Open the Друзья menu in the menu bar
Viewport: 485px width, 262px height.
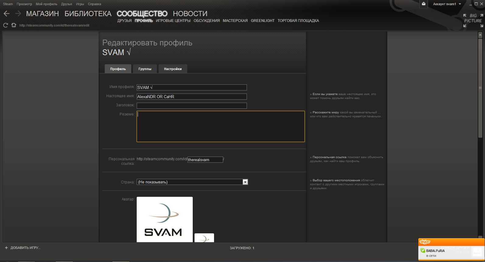point(66,4)
